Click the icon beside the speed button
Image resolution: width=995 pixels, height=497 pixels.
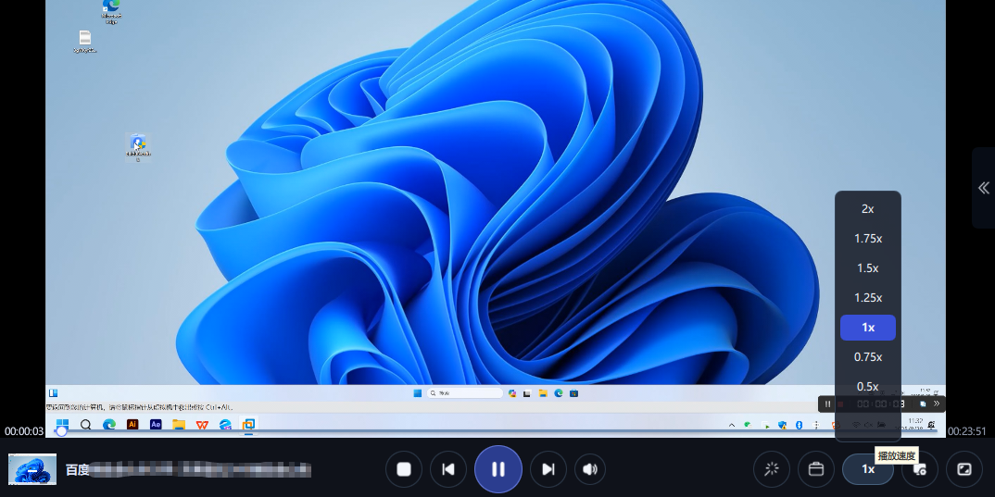[919, 469]
